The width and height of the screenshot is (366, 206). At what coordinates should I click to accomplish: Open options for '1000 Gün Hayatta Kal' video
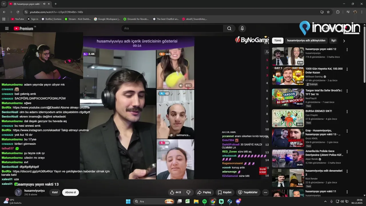[x=347, y=69]
